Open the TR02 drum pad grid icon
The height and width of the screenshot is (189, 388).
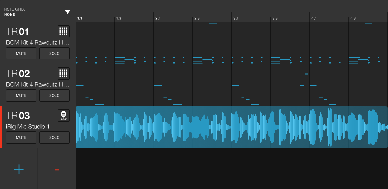coord(64,73)
